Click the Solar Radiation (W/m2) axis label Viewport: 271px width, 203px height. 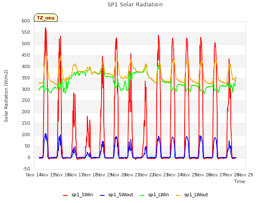click(x=6, y=96)
